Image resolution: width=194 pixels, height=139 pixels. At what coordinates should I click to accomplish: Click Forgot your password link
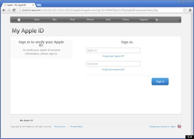click(x=113, y=69)
